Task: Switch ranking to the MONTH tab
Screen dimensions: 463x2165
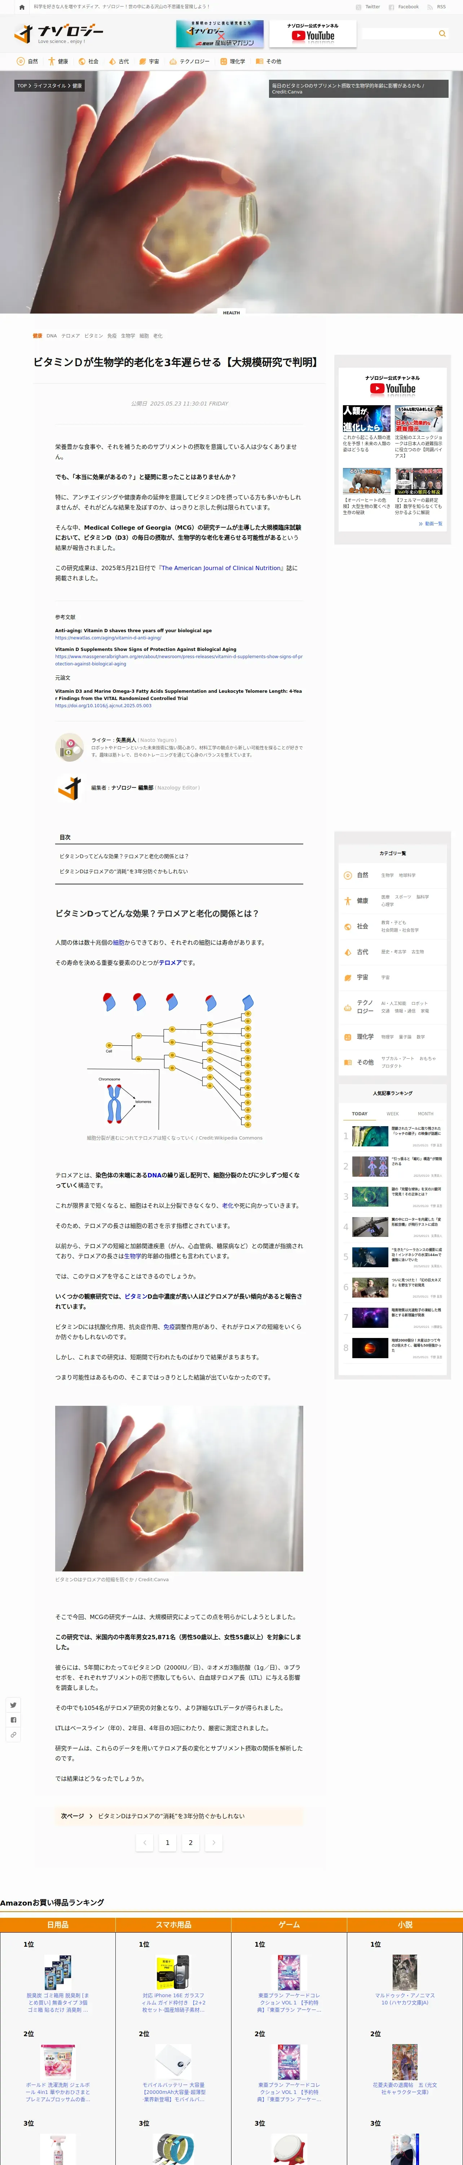Action: [x=426, y=1114]
